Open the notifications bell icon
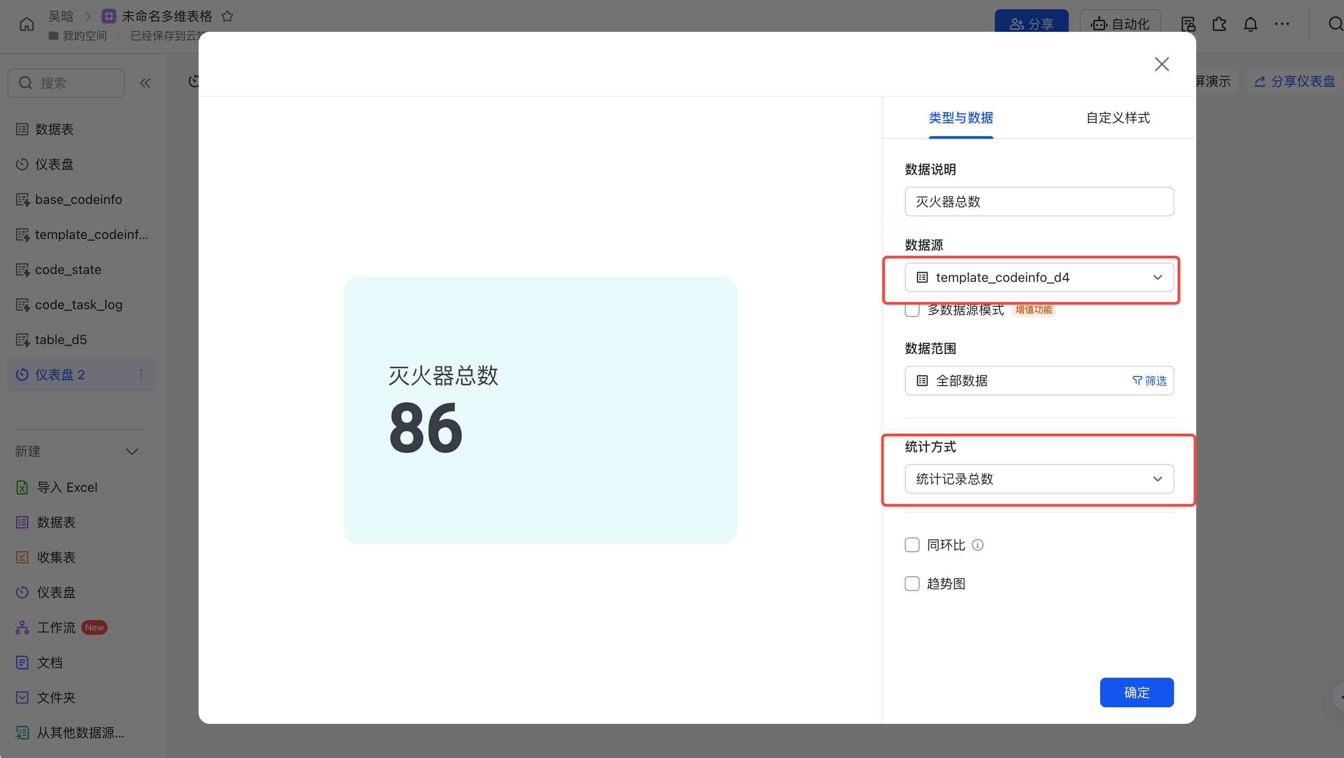 coord(1251,24)
